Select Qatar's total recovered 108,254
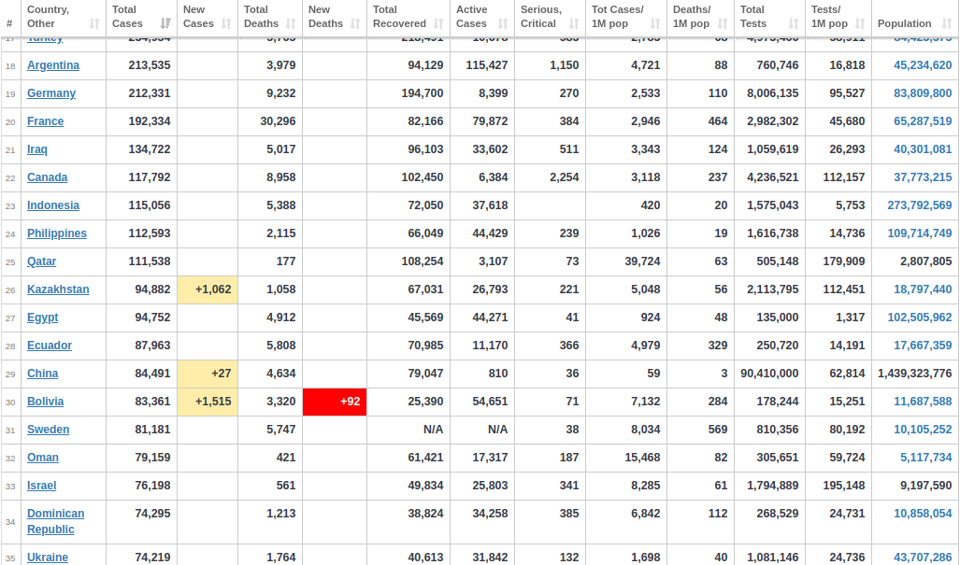This screenshot has height=565, width=960. [423, 261]
